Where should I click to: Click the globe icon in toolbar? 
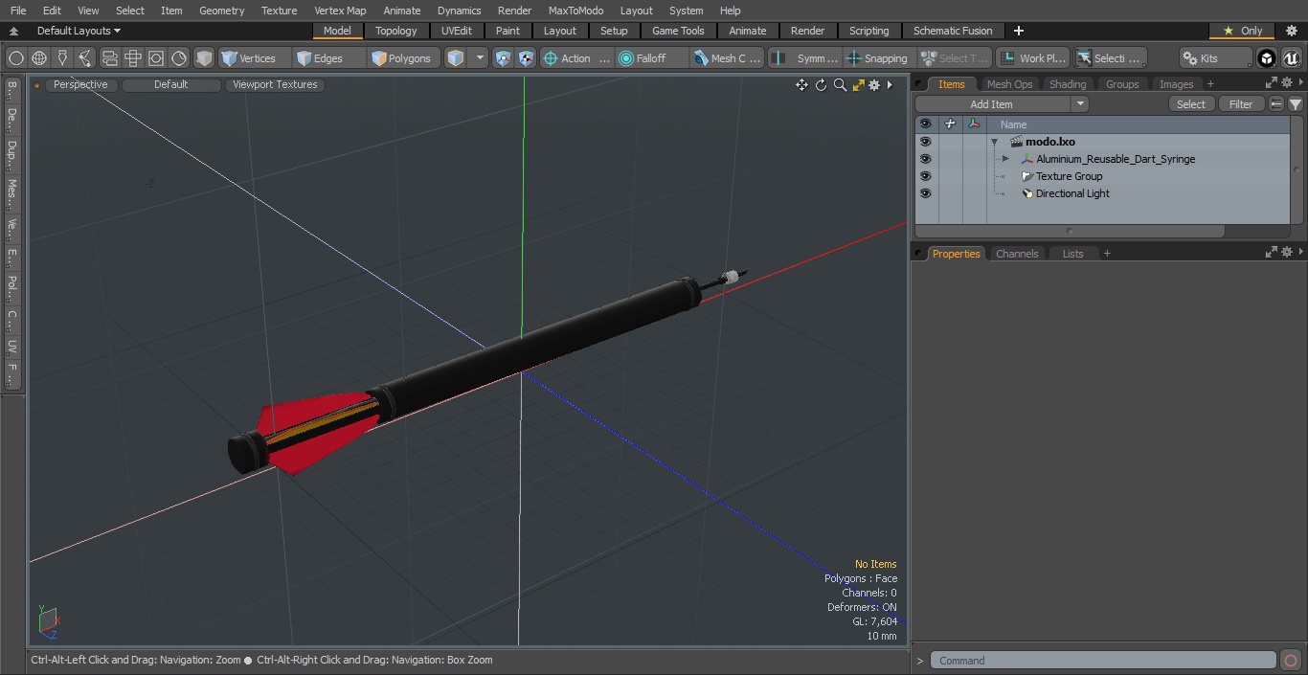pyautogui.click(x=39, y=58)
